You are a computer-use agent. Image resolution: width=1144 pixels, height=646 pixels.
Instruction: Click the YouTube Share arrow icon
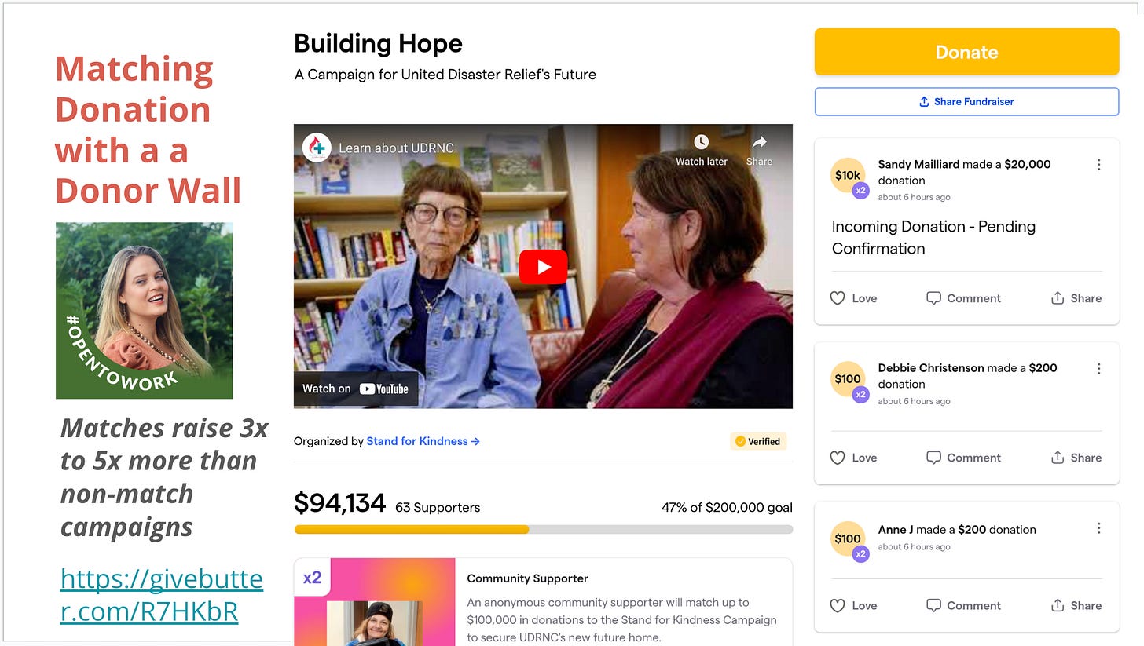[x=759, y=142]
